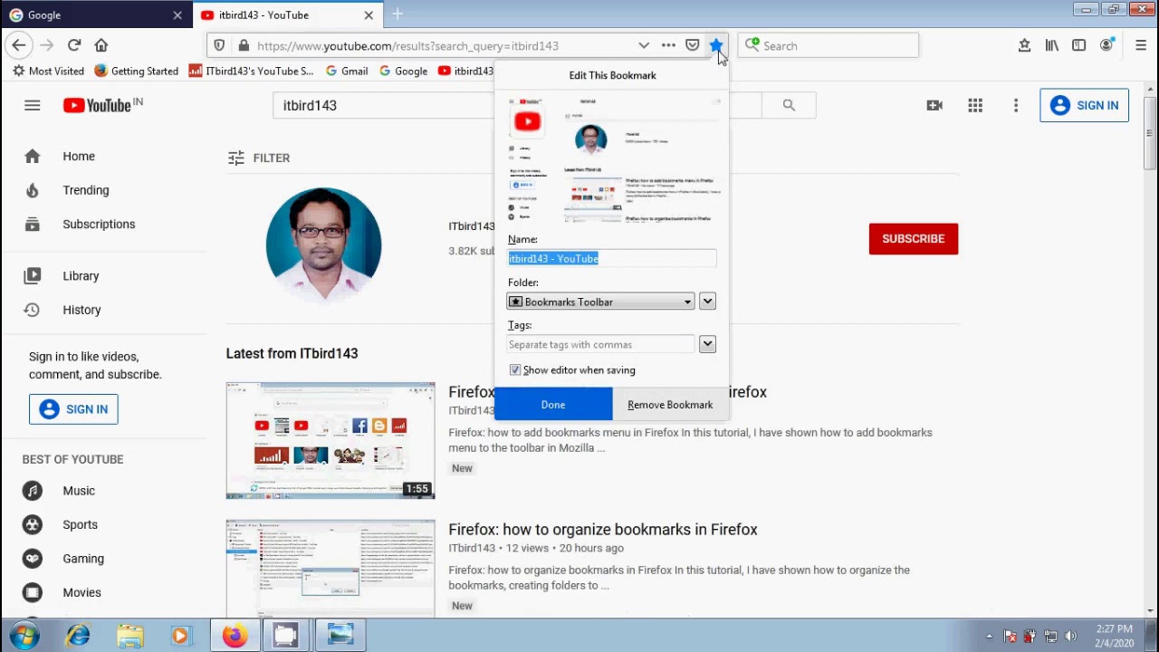
Task: Open the Bookmarks Toolbar folder dropdown
Action: [600, 302]
